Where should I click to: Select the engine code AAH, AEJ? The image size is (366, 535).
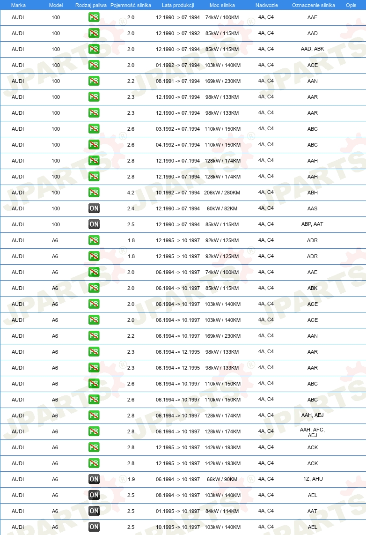click(313, 415)
